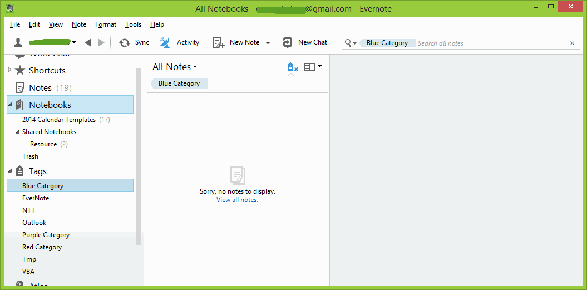Click the note list view layout icon

(x=309, y=67)
